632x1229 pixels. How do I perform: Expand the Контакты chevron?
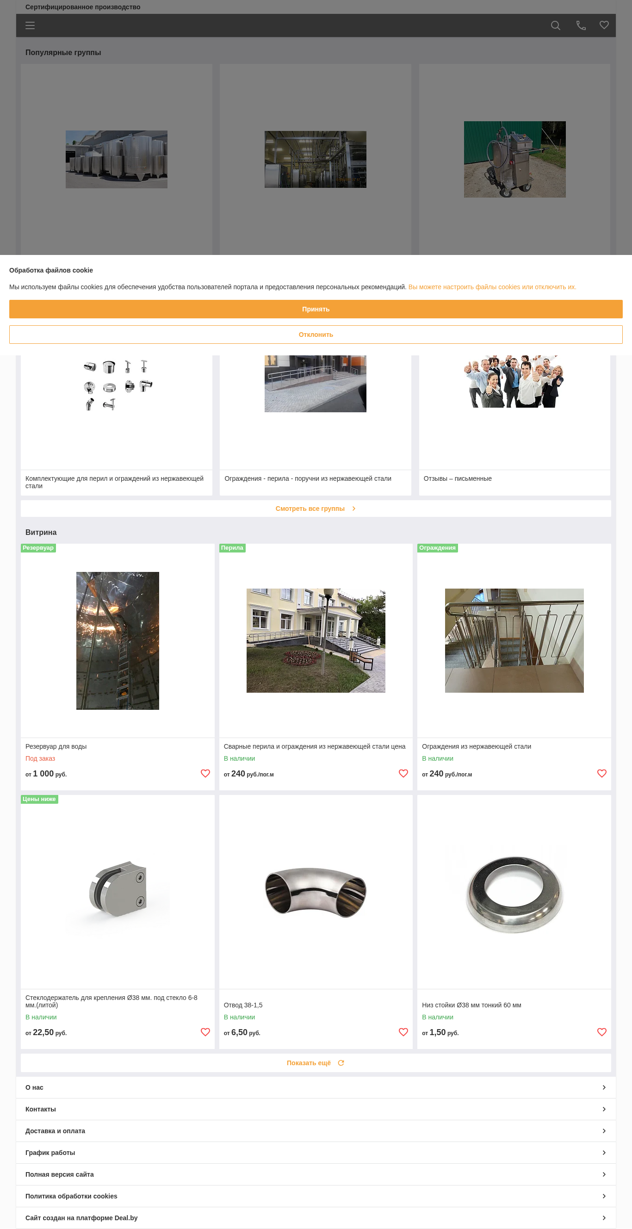[604, 1109]
